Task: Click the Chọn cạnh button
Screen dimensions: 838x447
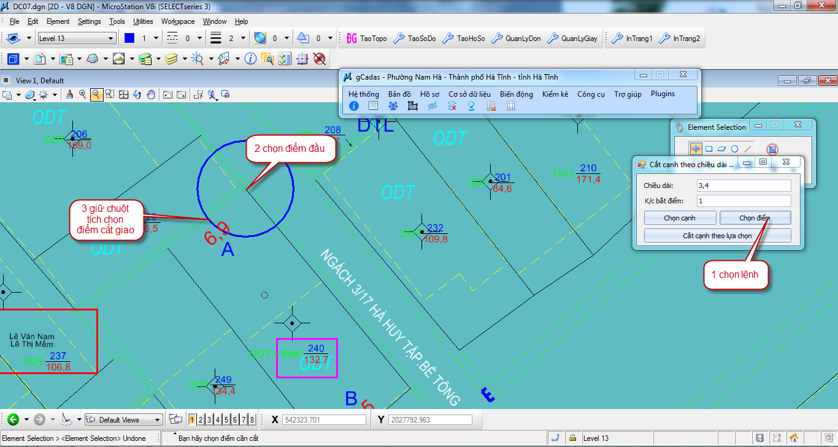Action: pyautogui.click(x=680, y=218)
